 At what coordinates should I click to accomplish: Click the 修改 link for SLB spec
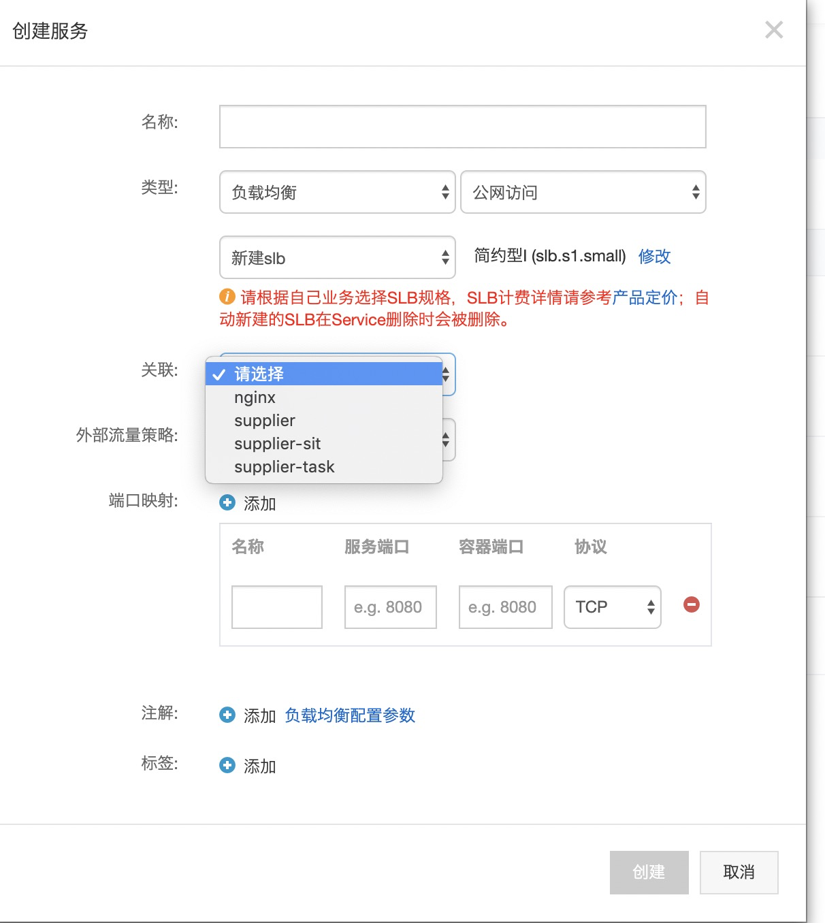pyautogui.click(x=655, y=256)
